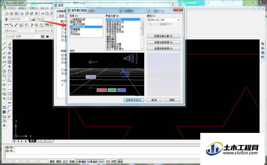This screenshot has width=267, height=165.
Task: Toggle 正交 ortho mode in status bar
Action: pyautogui.click(x=65, y=162)
